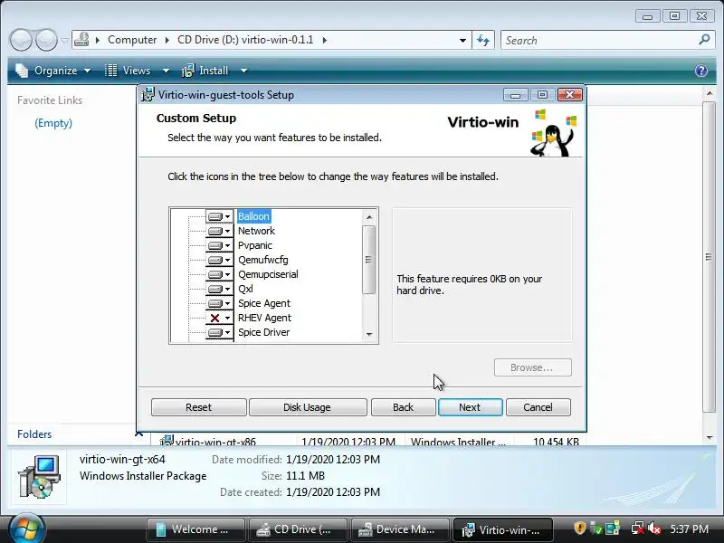Open recent pages dropdown next to Forward
This screenshot has width=724, height=543.
tap(64, 40)
